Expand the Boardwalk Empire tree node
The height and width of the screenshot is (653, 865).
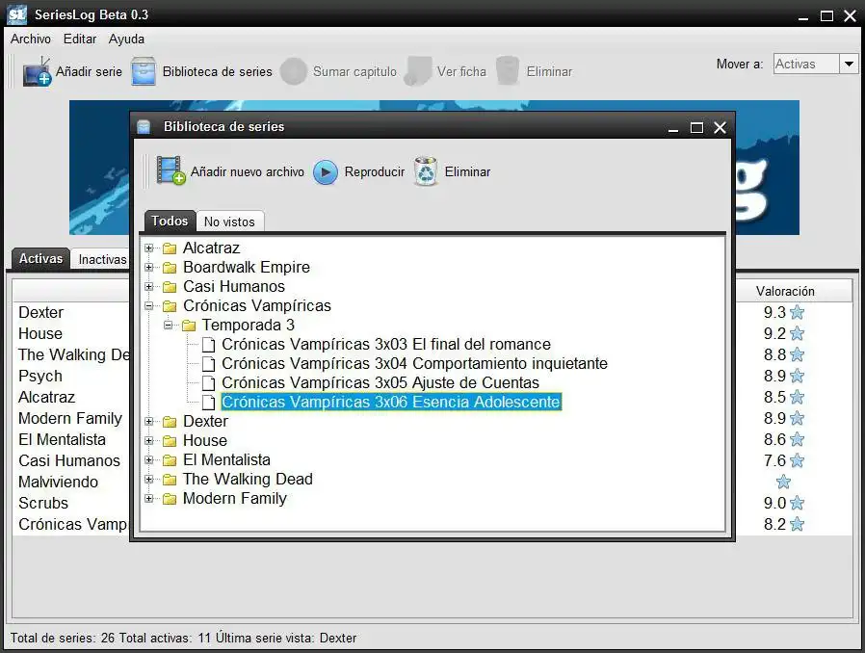(x=149, y=268)
